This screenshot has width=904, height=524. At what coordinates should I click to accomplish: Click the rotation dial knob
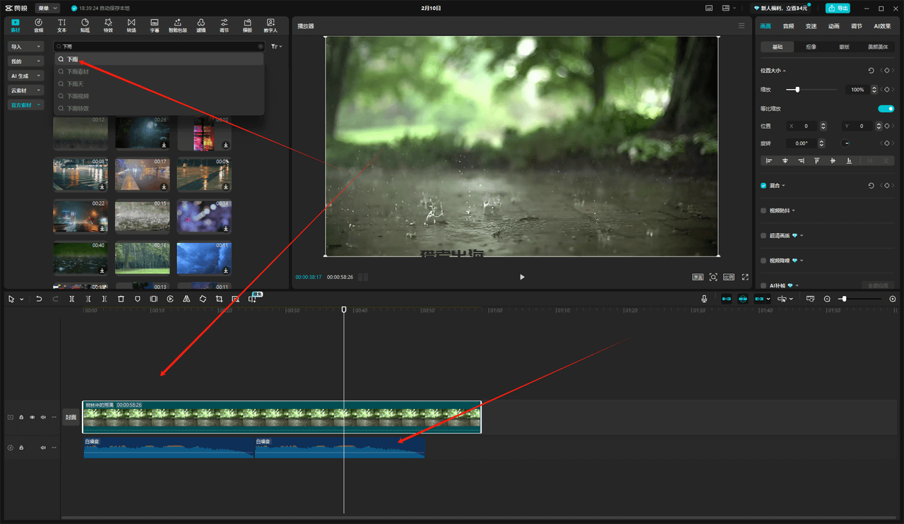pyautogui.click(x=845, y=143)
